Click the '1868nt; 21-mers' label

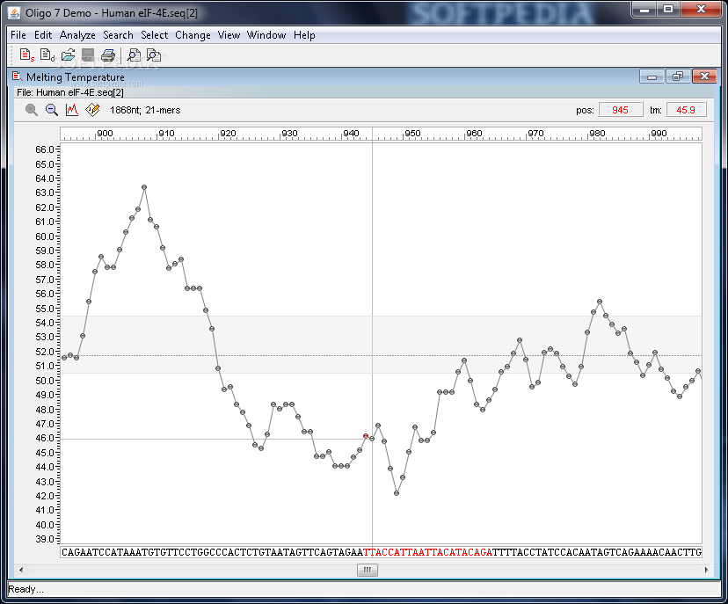click(x=145, y=111)
